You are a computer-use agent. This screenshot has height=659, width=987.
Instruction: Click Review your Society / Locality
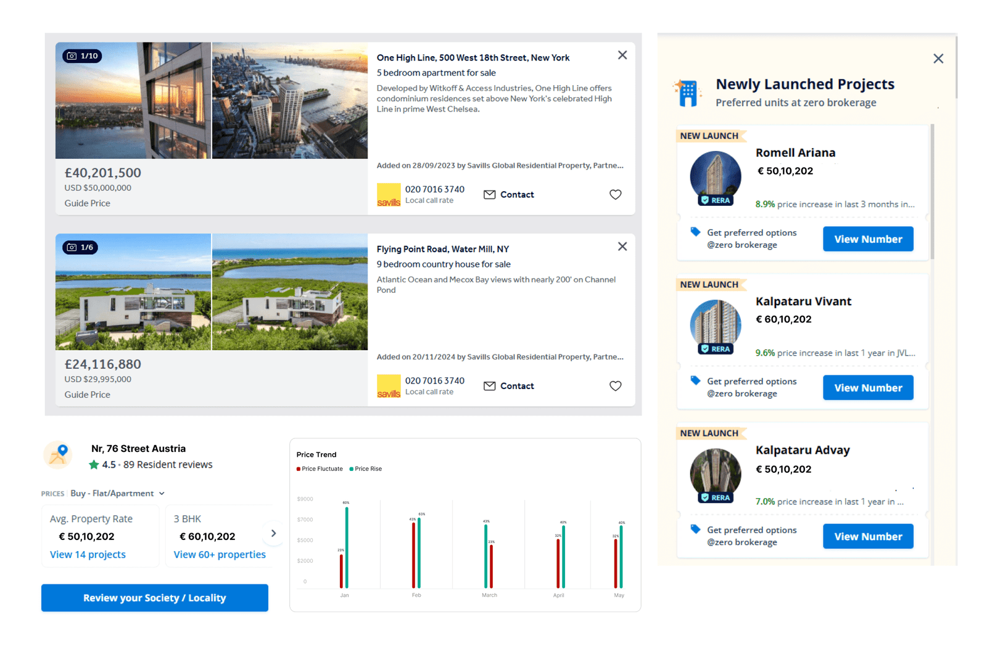(154, 597)
